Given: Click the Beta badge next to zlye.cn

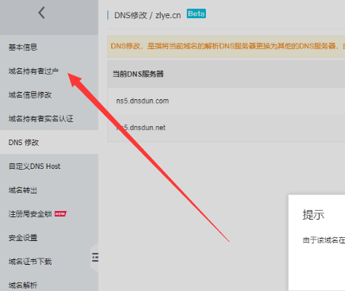Looking at the screenshot, I should coord(196,13).
